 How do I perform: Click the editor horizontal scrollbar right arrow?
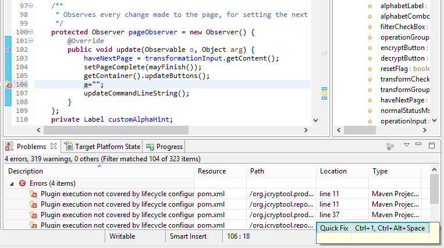click(306, 130)
